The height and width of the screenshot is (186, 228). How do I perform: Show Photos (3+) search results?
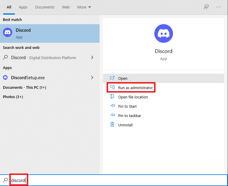point(13,97)
